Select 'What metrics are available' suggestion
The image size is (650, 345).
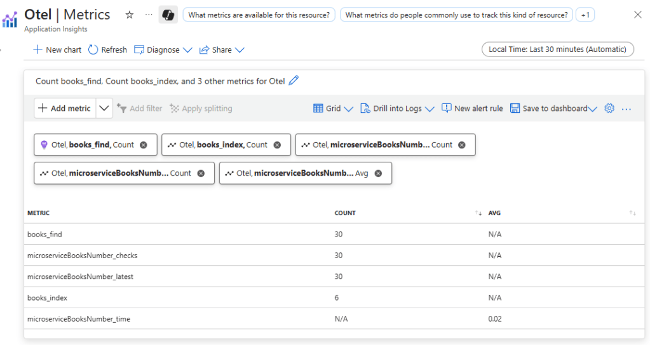259,15
